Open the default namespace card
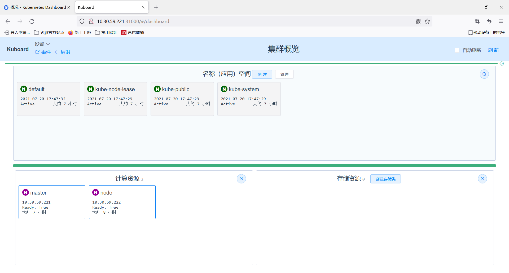The height and width of the screenshot is (273, 509). [49, 99]
